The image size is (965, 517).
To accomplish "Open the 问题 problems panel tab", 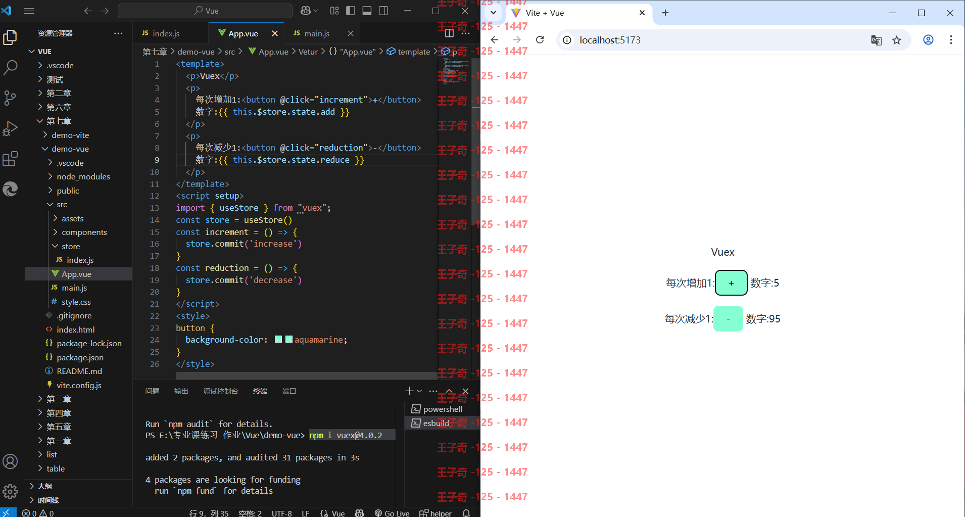I will pos(152,391).
